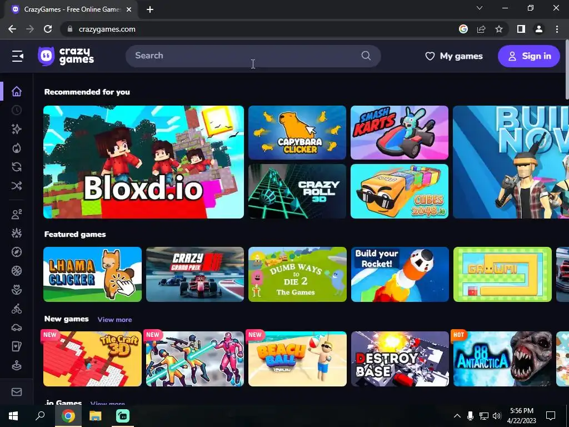Open the Trending flame sidebar icon
Image resolution: width=569 pixels, height=427 pixels.
click(16, 148)
